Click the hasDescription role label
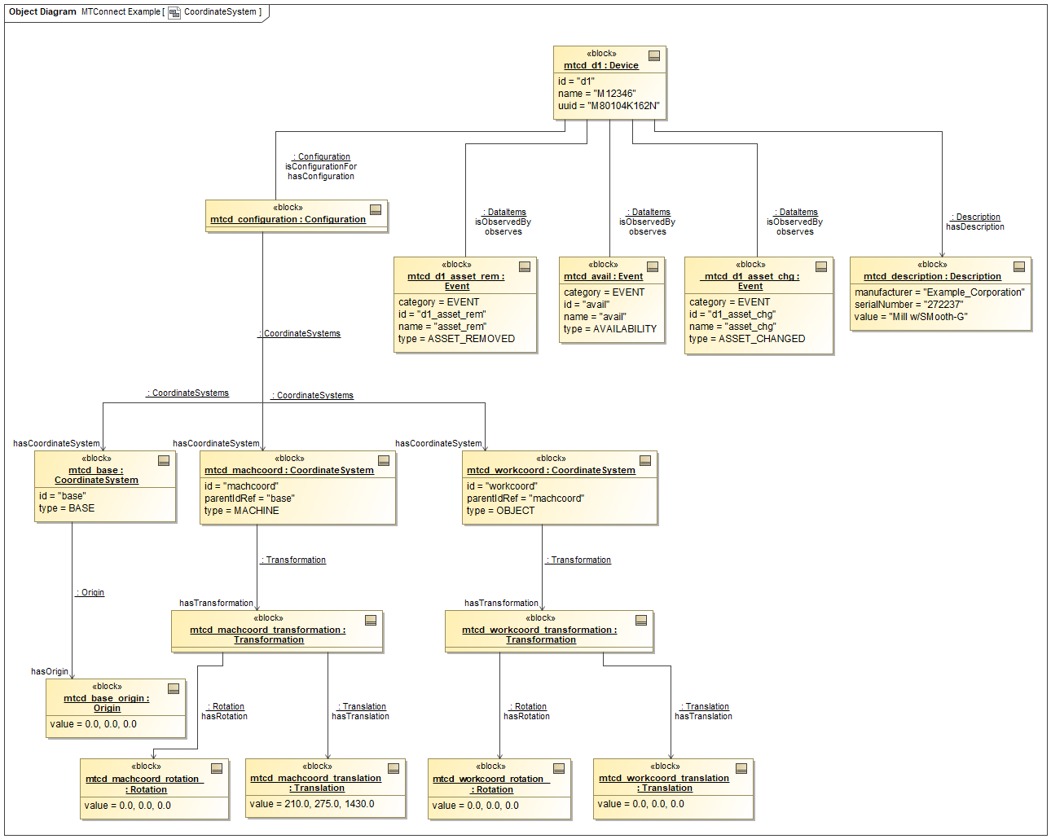 (975, 227)
